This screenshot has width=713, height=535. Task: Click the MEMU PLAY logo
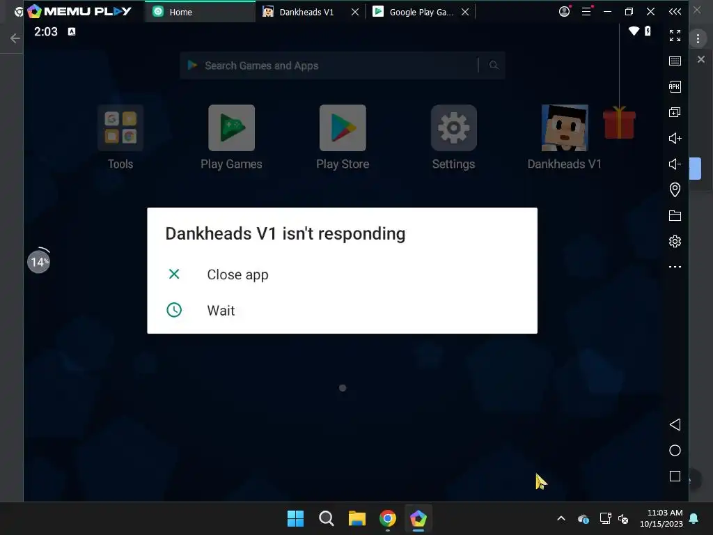79,11
